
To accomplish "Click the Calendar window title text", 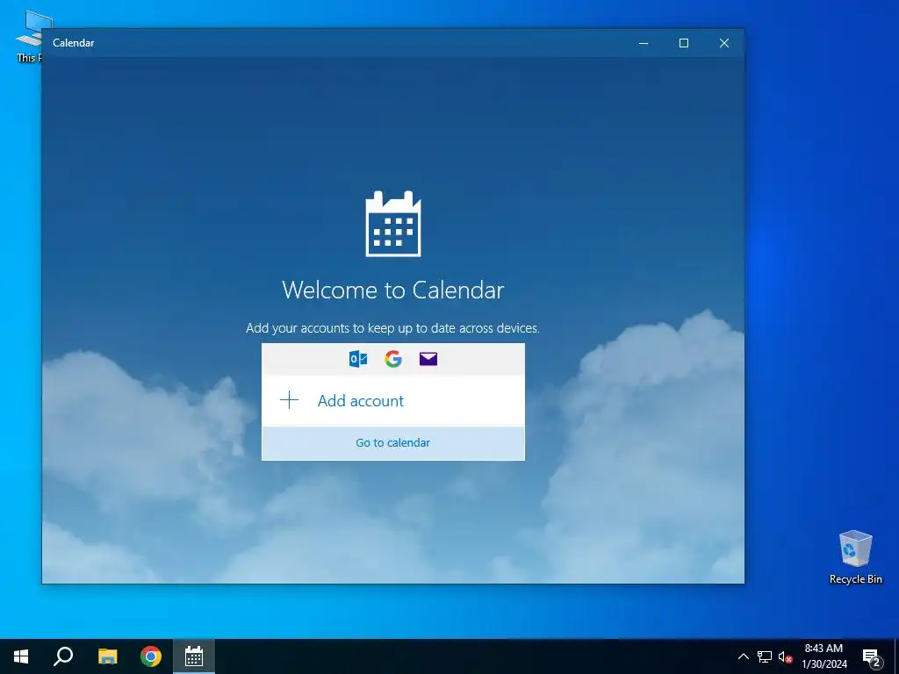I will point(74,43).
